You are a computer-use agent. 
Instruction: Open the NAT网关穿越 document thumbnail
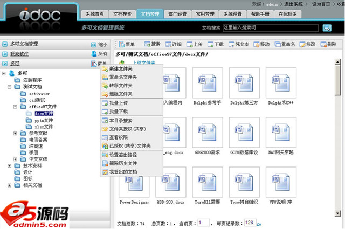[281, 133]
